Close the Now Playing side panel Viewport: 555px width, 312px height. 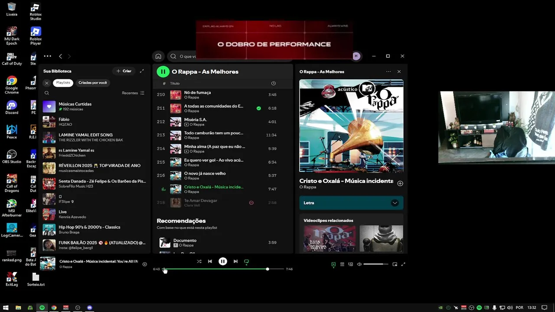point(399,71)
